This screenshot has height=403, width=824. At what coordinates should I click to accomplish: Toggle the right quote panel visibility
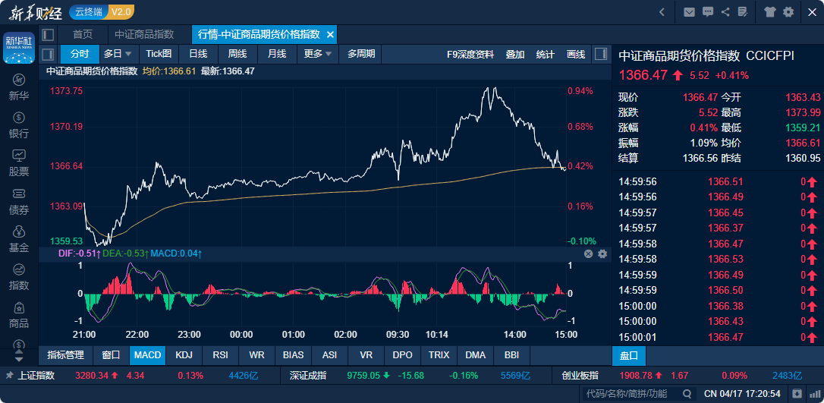pos(601,54)
